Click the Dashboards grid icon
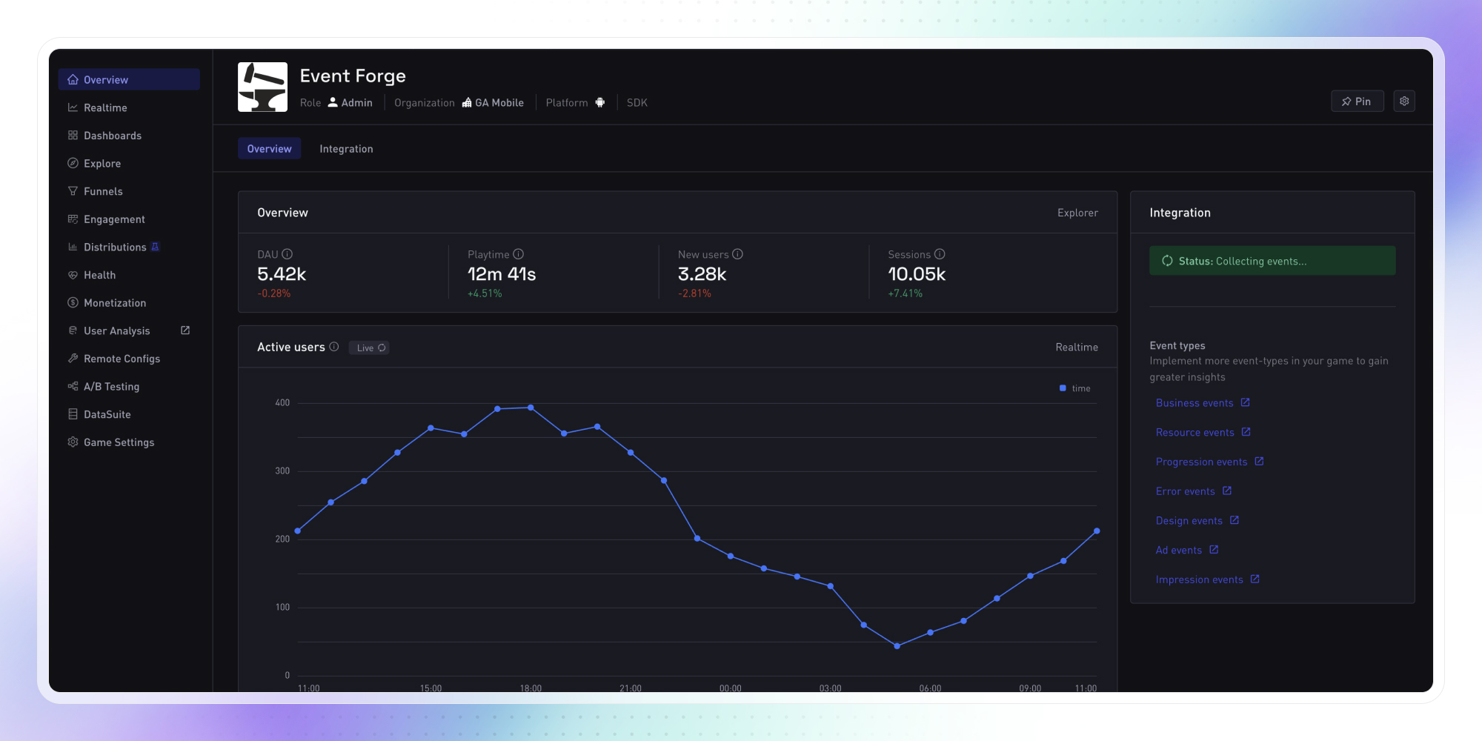This screenshot has width=1482, height=741. (73, 135)
